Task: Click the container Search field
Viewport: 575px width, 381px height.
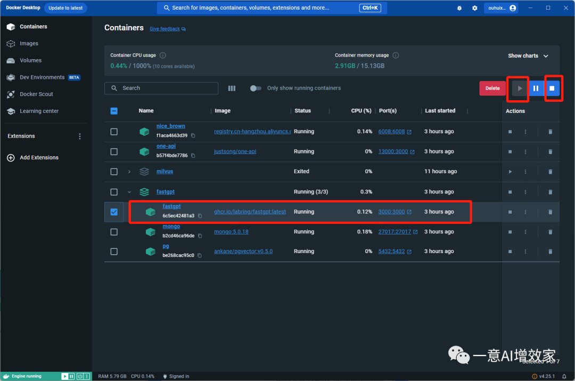Action: 161,88
